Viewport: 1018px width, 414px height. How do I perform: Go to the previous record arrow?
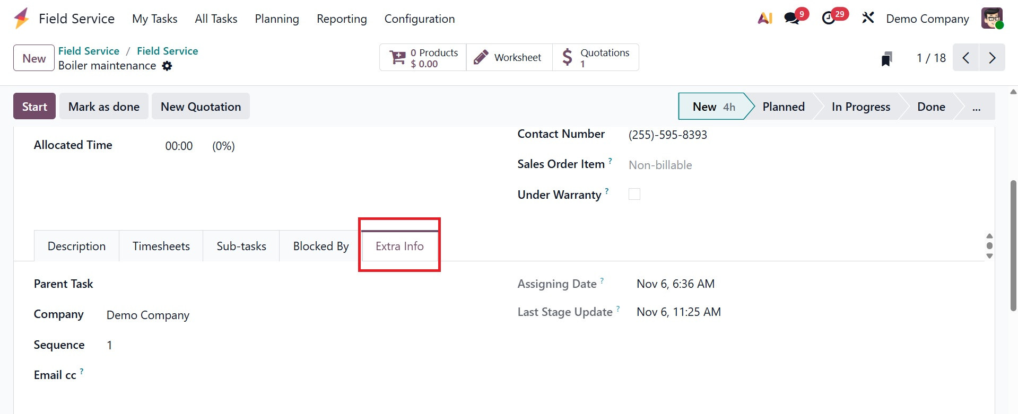pyautogui.click(x=966, y=58)
